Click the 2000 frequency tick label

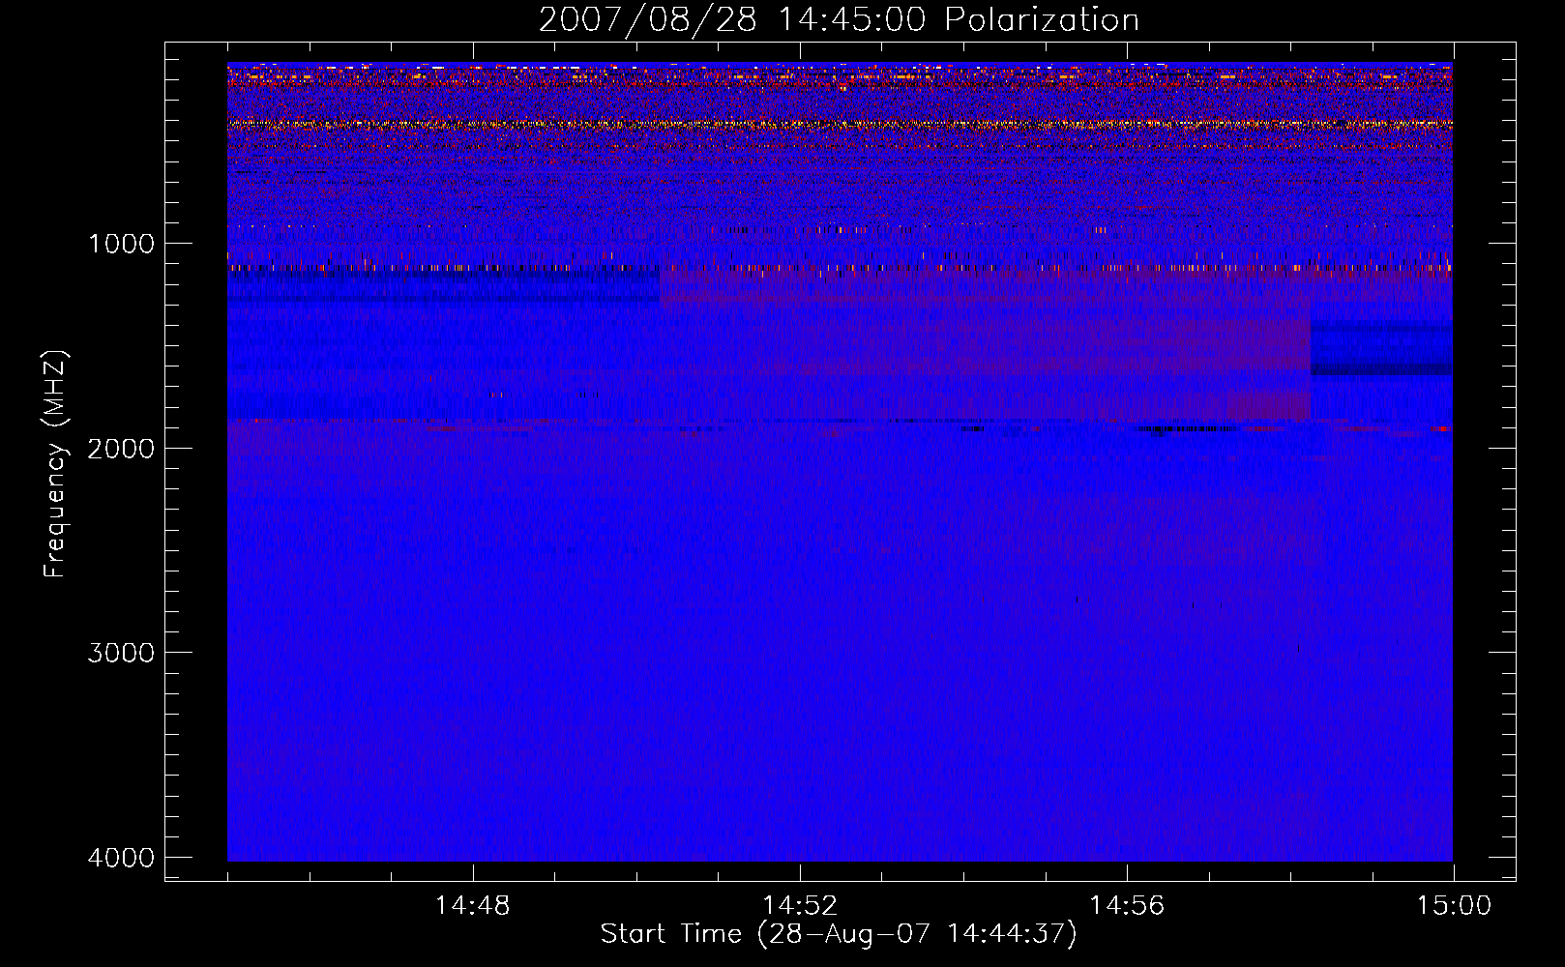[121, 448]
